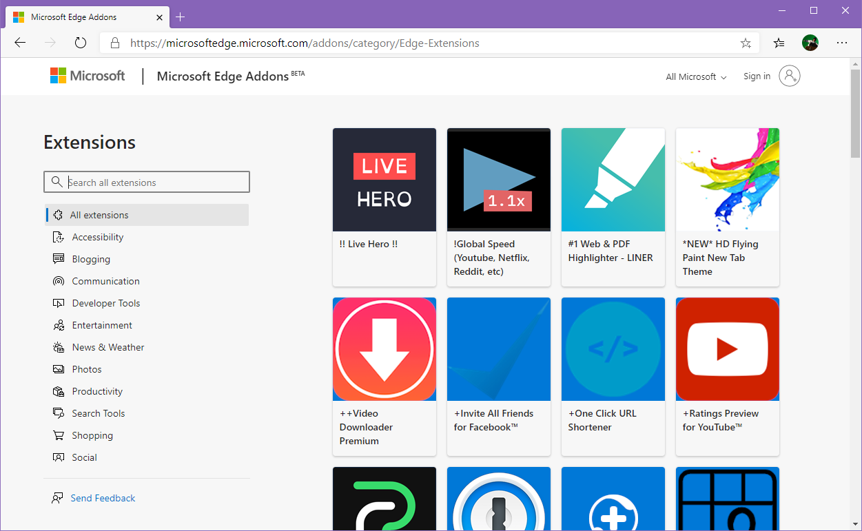Open the HD Flying Paint theme thumbnail
Screen dimensions: 862x531
pos(728,180)
